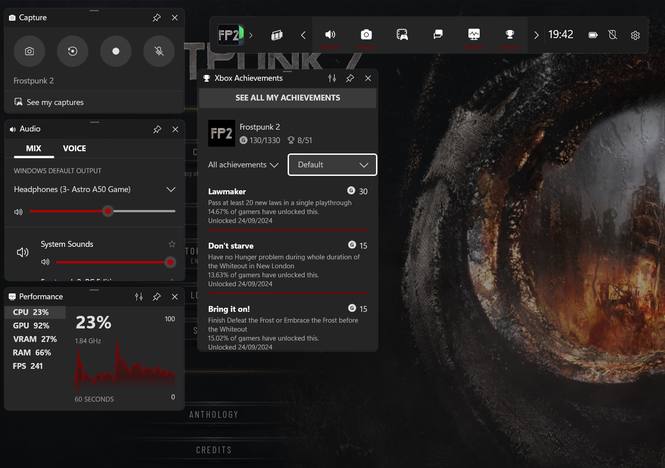Go to previous widgets with left arrow
Screen dimensions: 665x468
click(303, 35)
